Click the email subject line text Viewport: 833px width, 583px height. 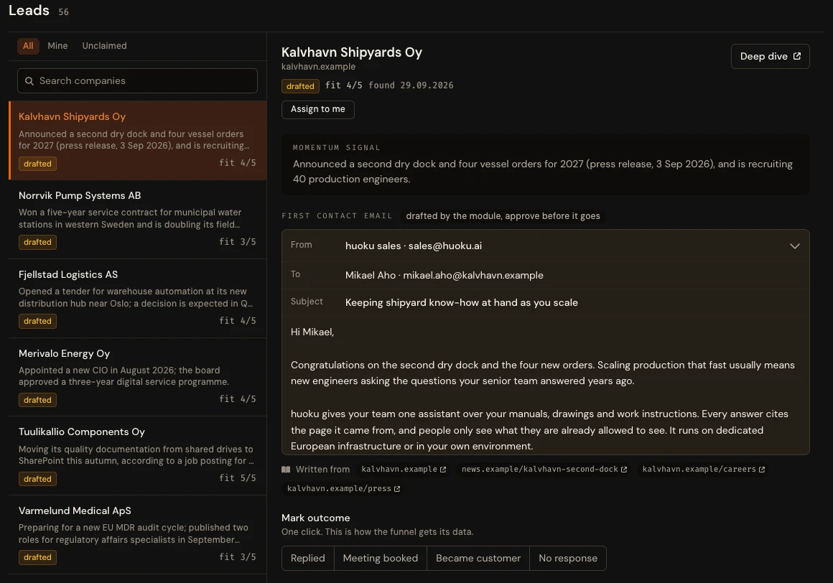point(461,303)
